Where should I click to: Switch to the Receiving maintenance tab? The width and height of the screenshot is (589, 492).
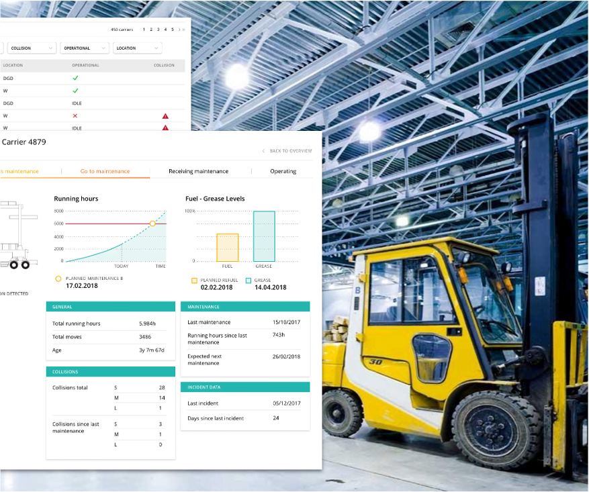[199, 171]
